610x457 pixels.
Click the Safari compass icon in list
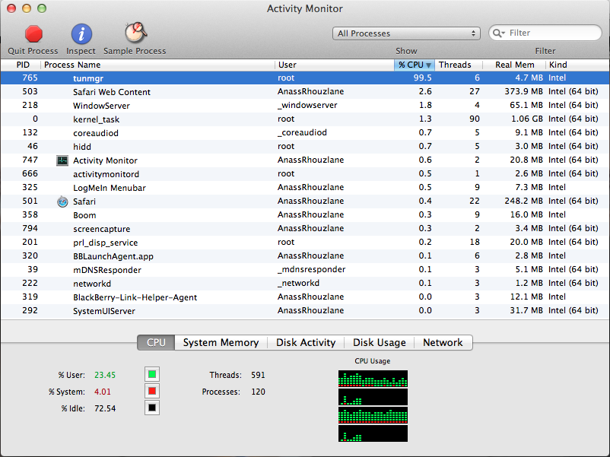pos(62,202)
